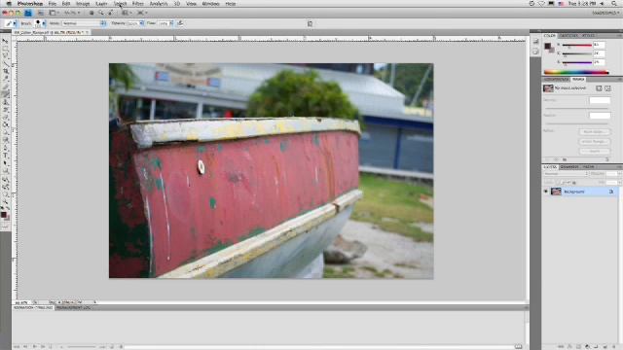Switch to the Adjustments tab

coord(556,80)
